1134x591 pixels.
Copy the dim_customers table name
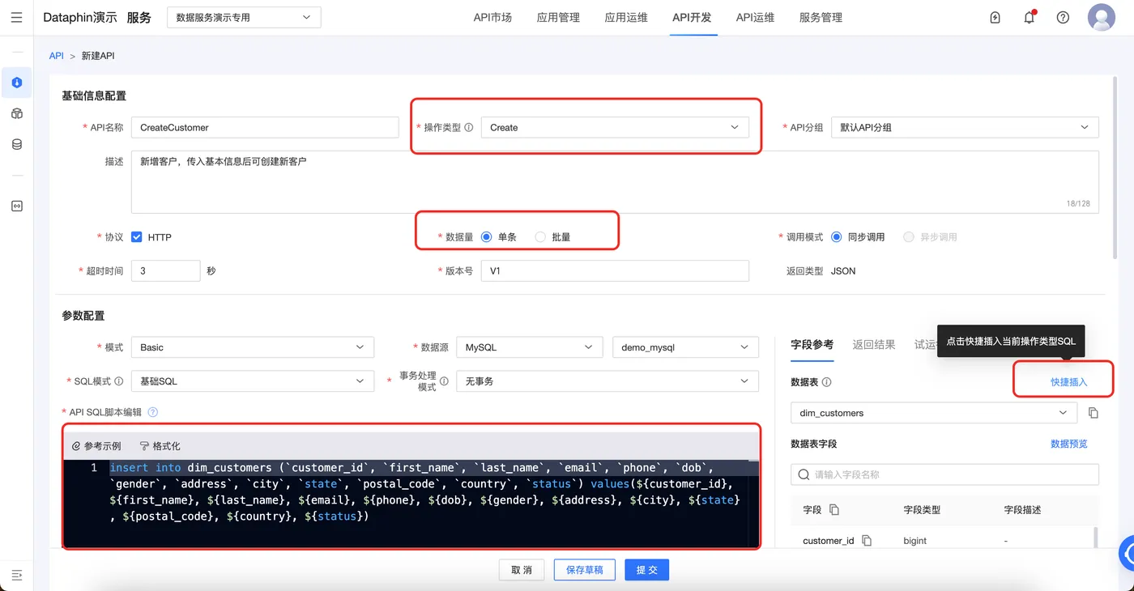coord(1093,413)
